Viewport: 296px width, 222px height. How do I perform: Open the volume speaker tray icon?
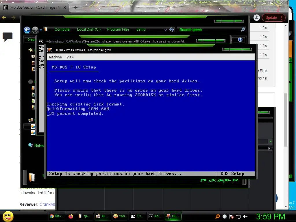pos(245,217)
